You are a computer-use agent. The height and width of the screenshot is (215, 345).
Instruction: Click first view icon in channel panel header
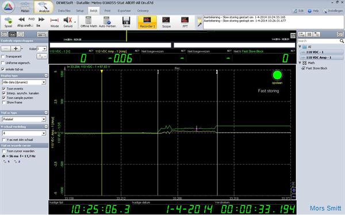pos(302,34)
